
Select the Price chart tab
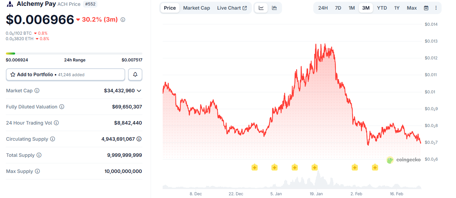170,8
